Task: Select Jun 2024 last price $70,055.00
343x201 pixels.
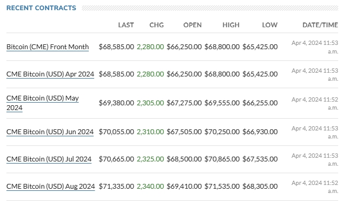Action: click(x=116, y=132)
